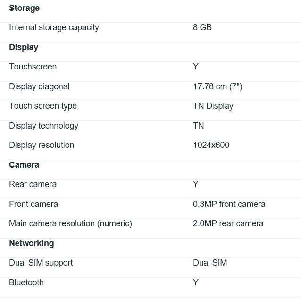Screen dimensions: 301x300
Task: Select the TN Display value
Action: [213, 106]
